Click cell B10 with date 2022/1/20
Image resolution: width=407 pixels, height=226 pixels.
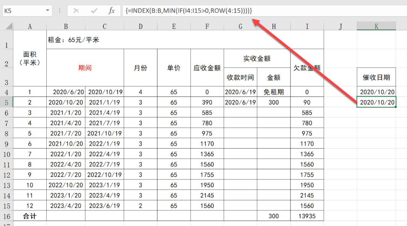[x=66, y=154]
